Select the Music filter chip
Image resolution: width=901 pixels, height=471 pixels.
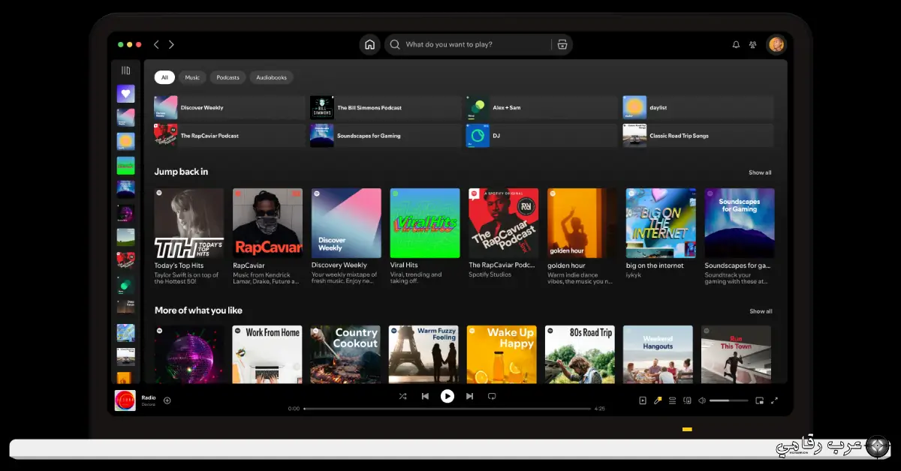point(192,77)
